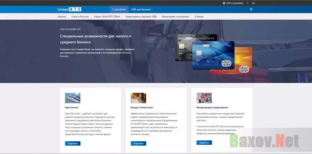
Task: Open Мониторинг и аналитика menu
Action: [175, 17]
